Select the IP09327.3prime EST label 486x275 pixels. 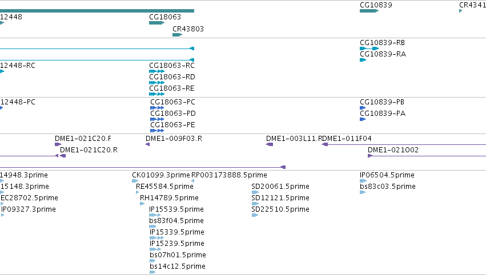(28, 209)
